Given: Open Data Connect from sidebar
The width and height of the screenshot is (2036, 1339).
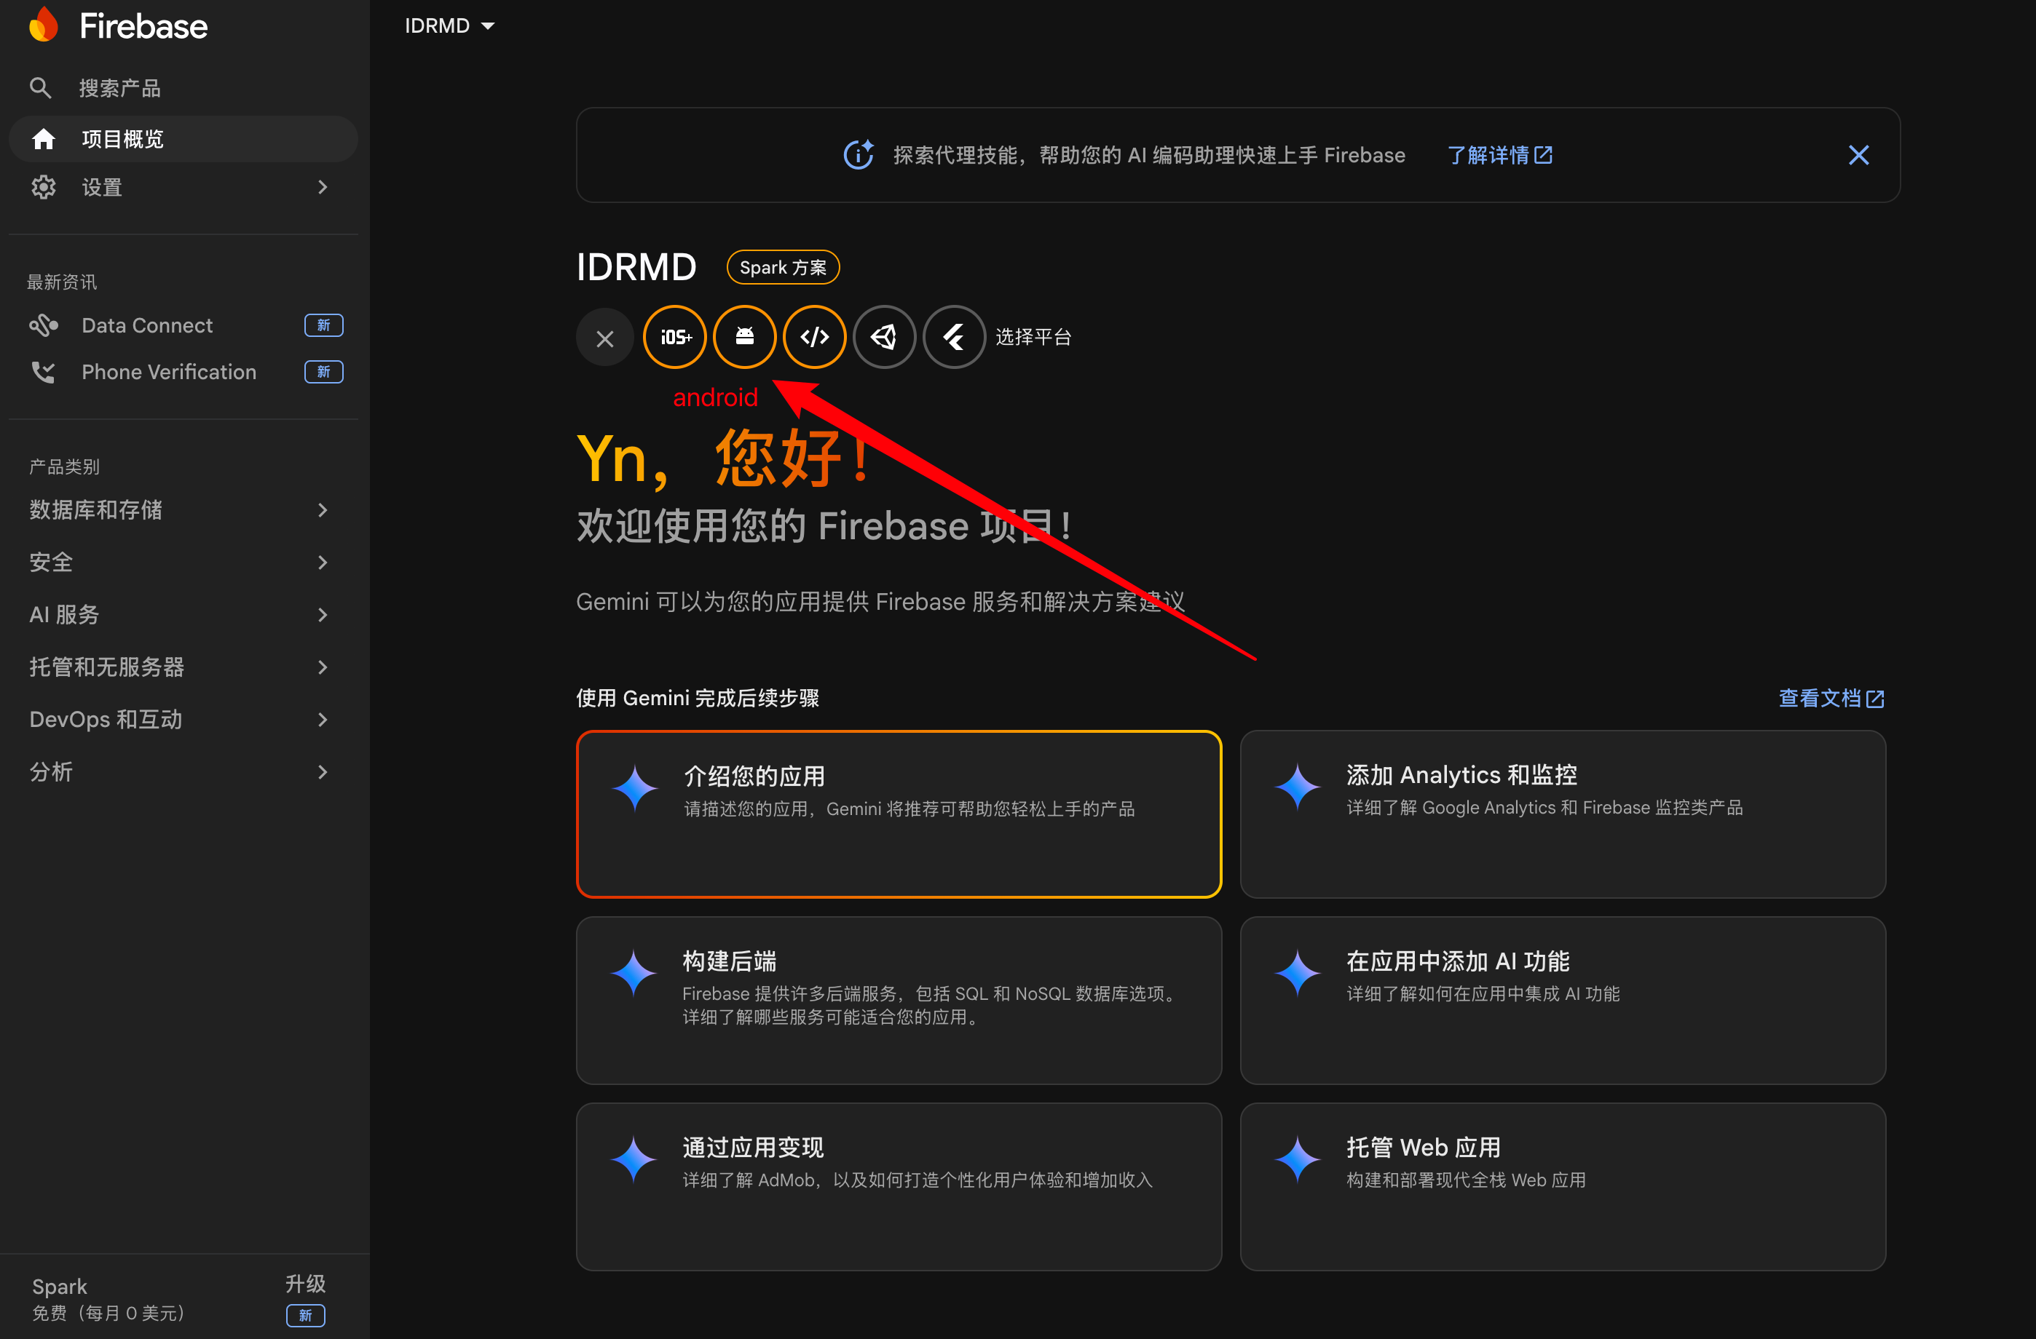Looking at the screenshot, I should 183,325.
